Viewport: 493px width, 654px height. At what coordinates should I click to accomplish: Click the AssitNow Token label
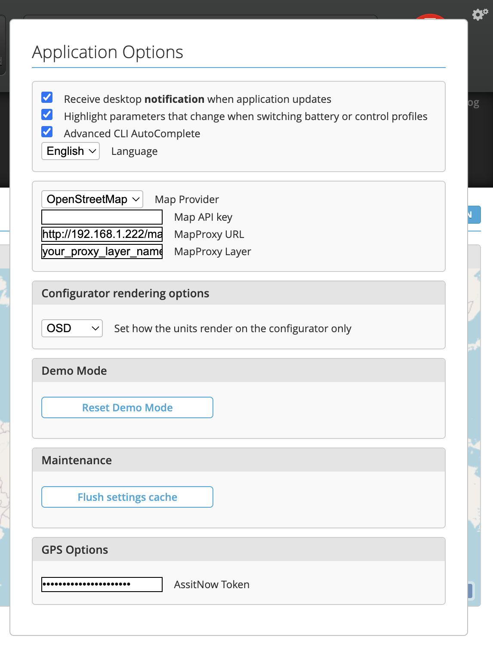coord(212,584)
